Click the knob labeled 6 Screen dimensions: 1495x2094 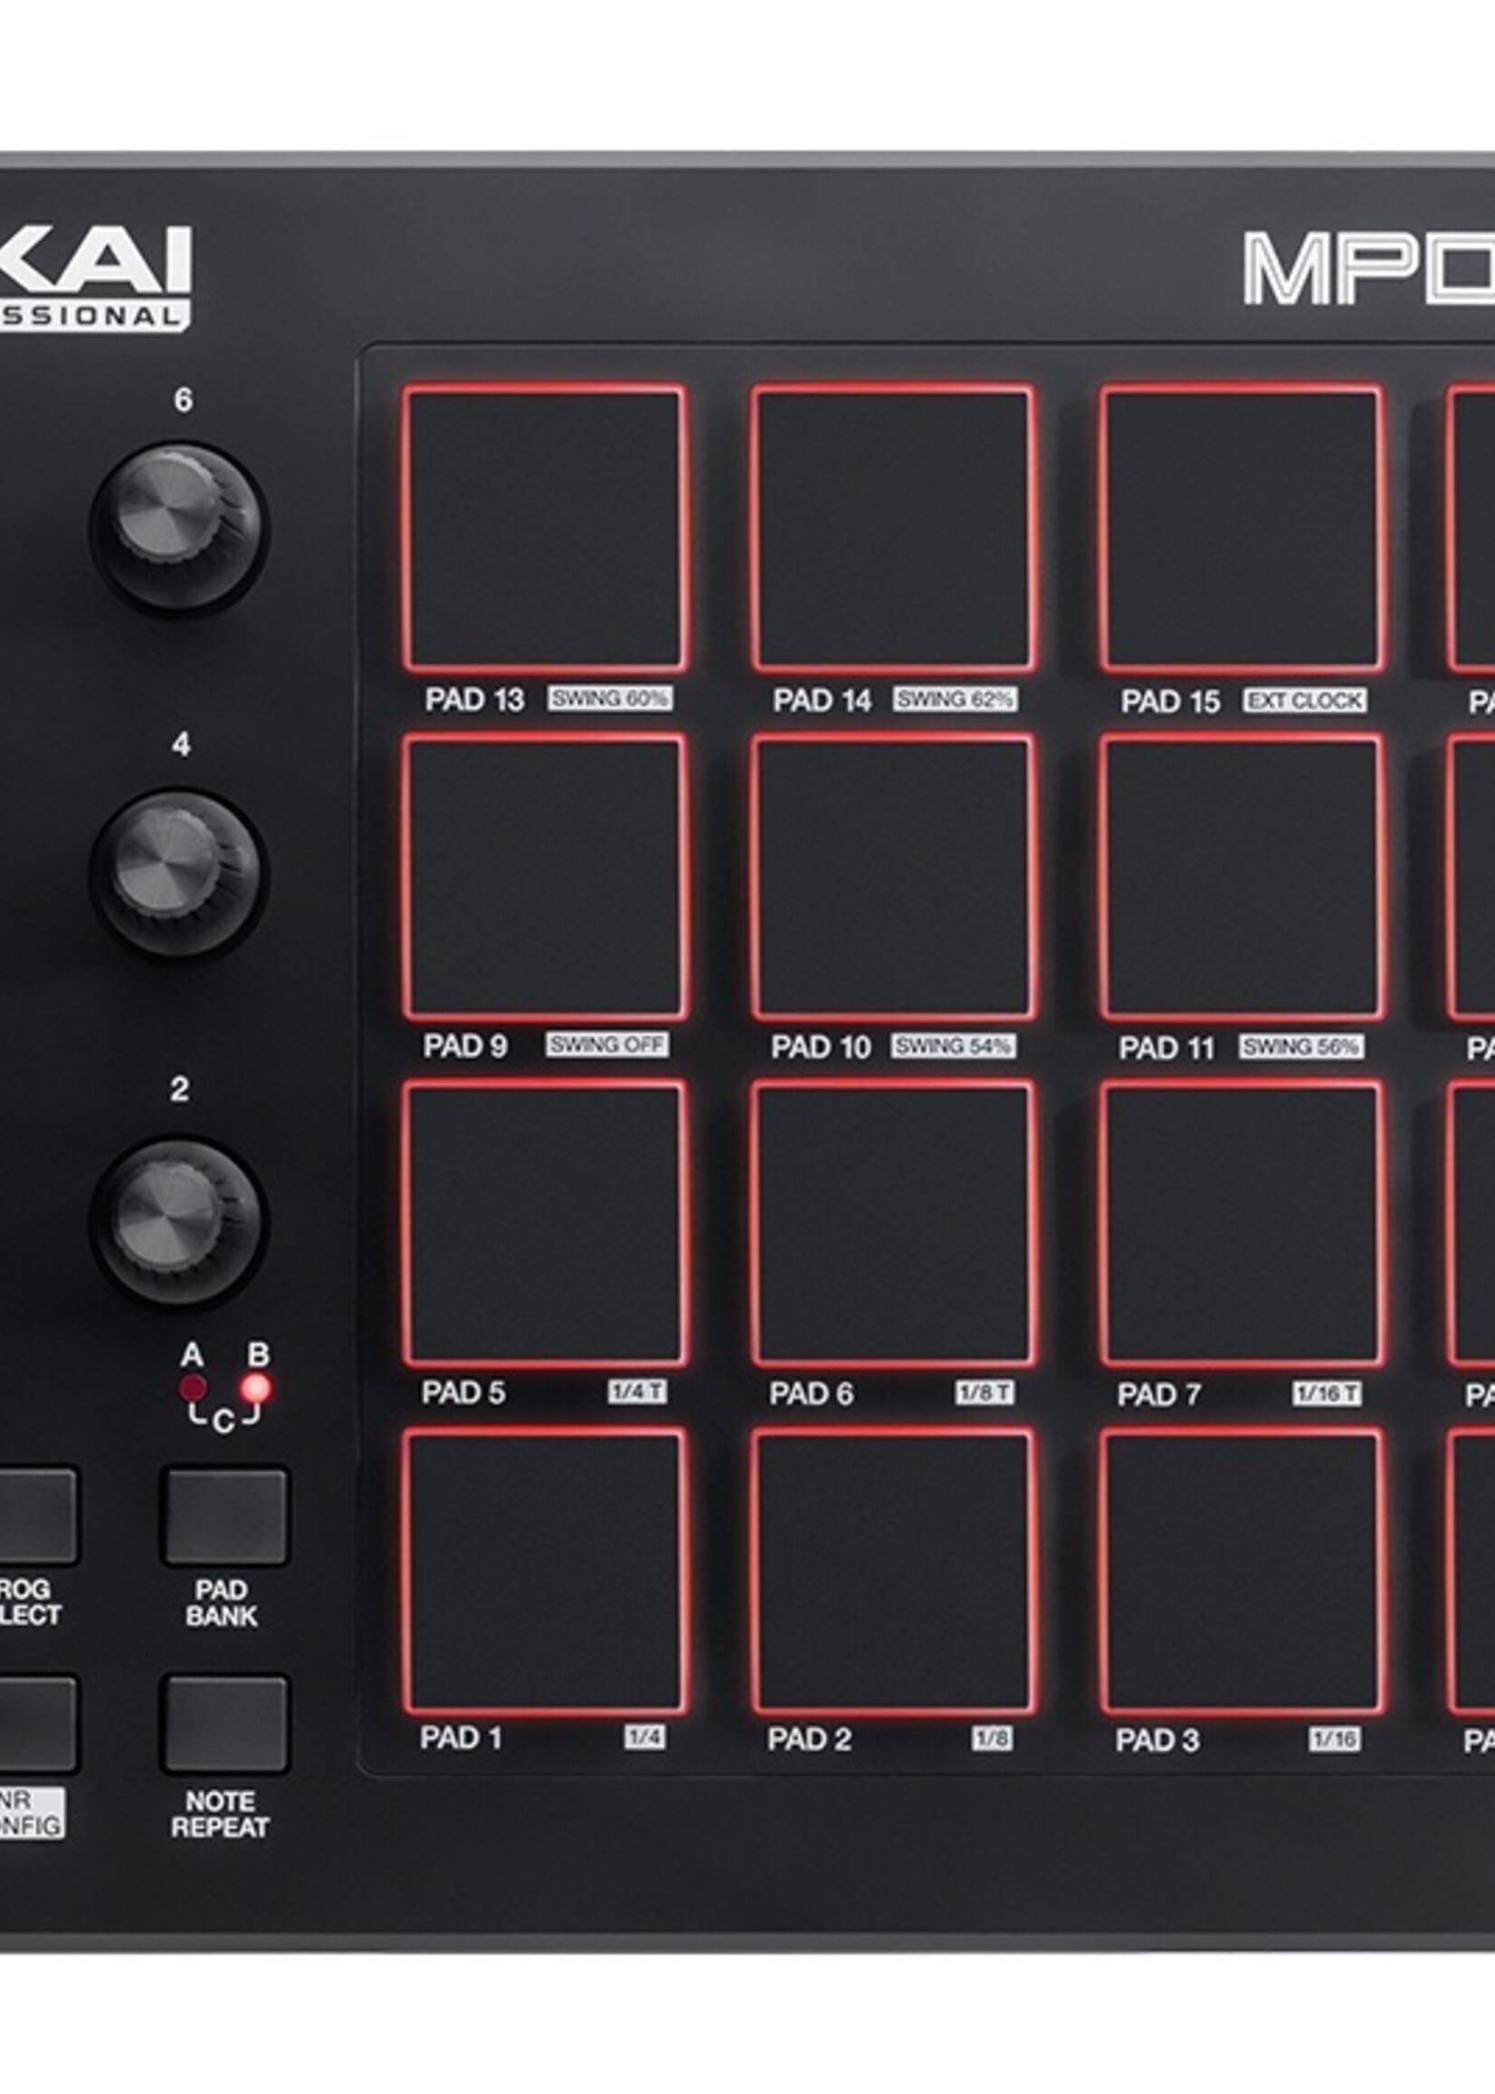coord(178,528)
